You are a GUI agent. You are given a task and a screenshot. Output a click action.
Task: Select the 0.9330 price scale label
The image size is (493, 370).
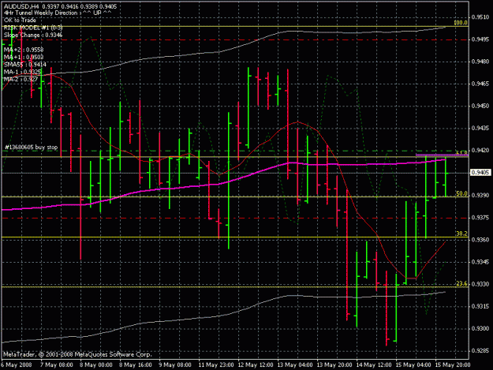pos(480,284)
